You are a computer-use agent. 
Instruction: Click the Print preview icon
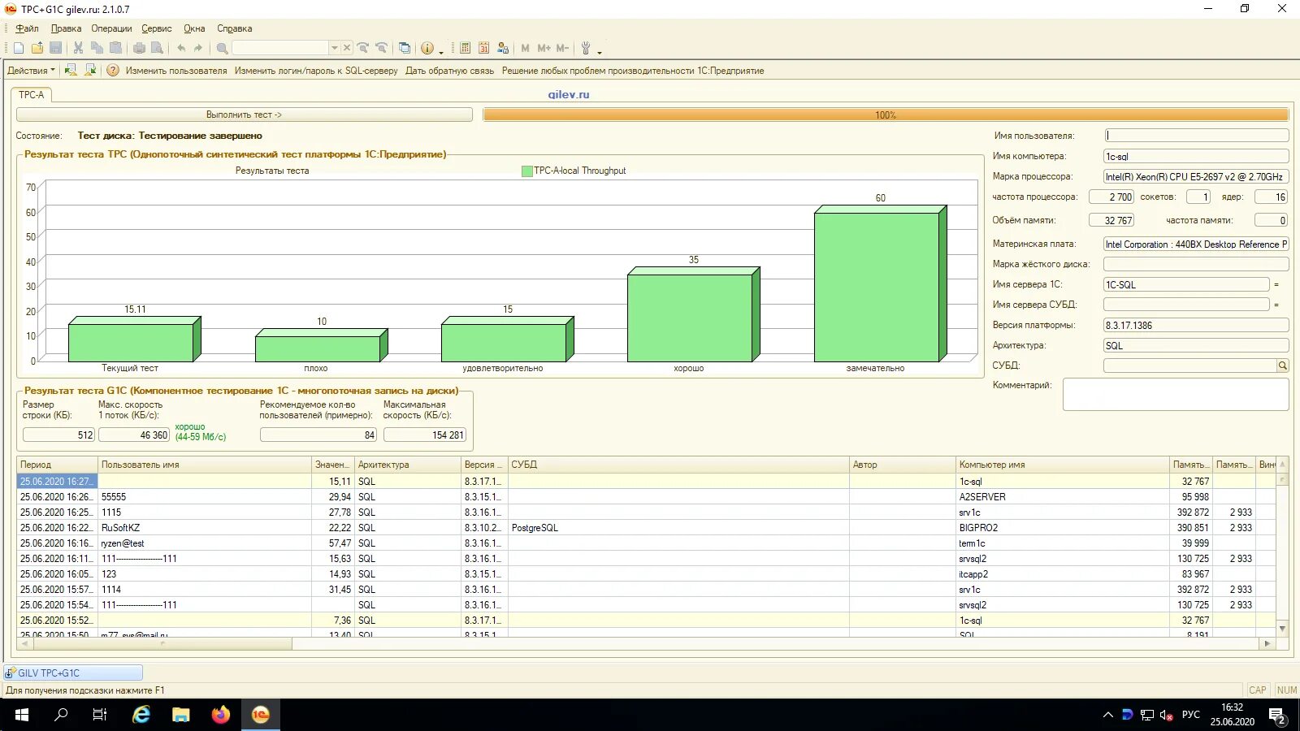[158, 48]
